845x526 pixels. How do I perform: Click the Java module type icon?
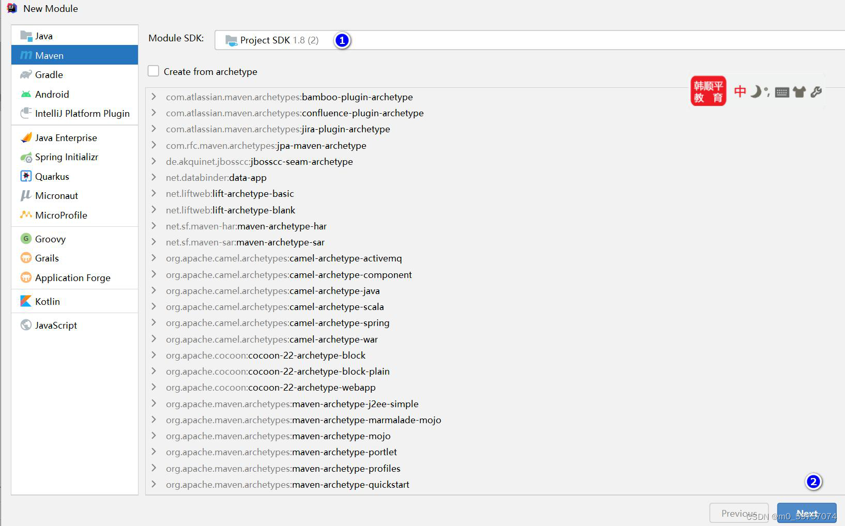point(26,36)
